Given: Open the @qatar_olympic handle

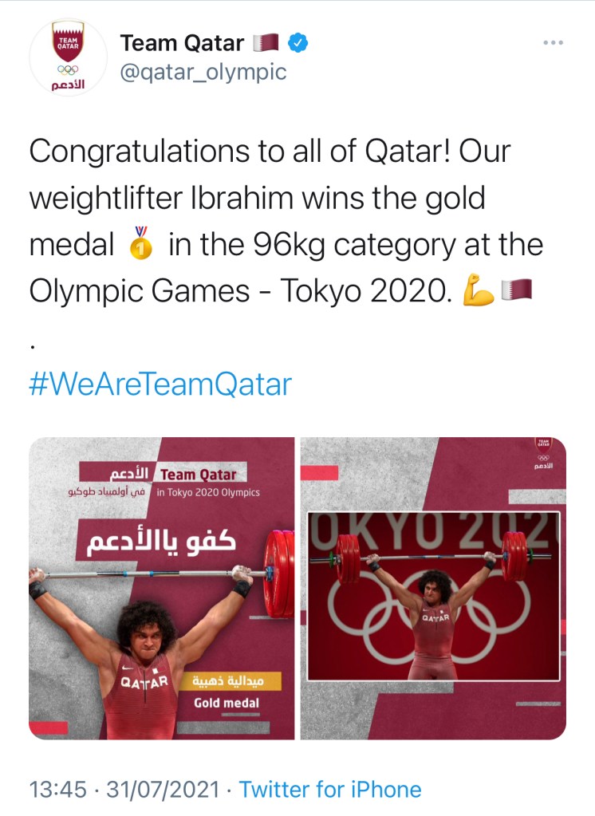Looking at the screenshot, I should (x=203, y=72).
